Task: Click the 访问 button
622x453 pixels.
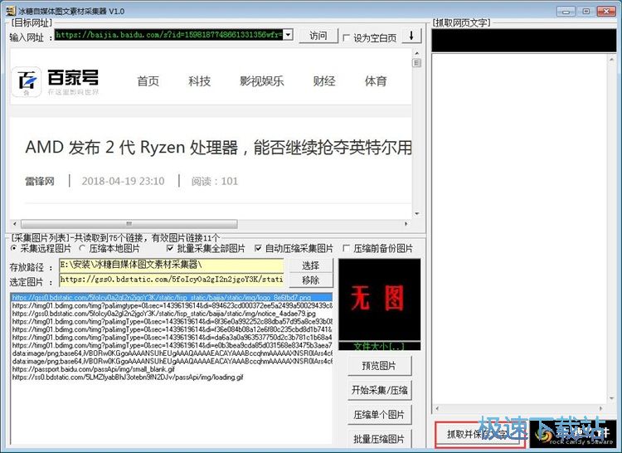Action: [318, 36]
